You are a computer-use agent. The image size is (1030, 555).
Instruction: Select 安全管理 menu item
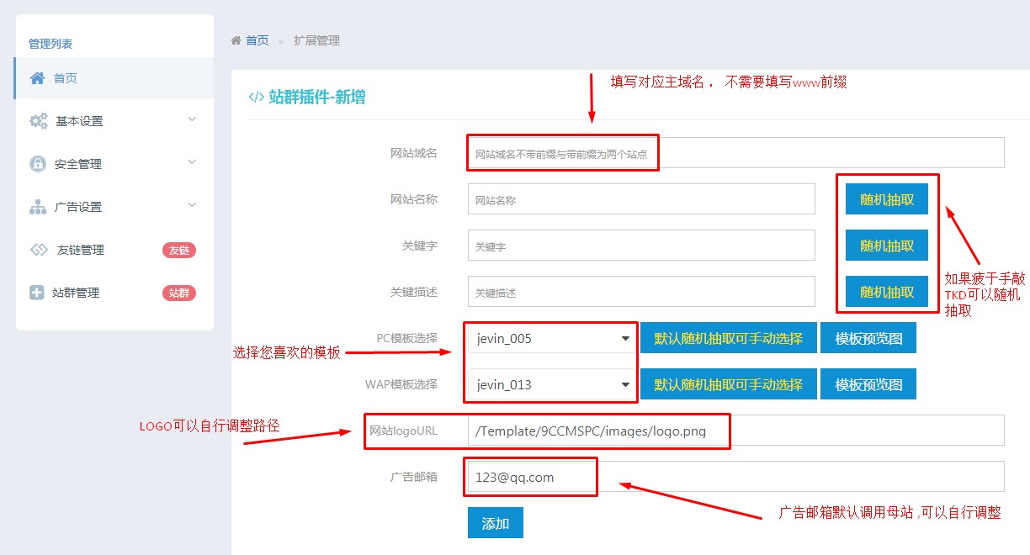[114, 164]
